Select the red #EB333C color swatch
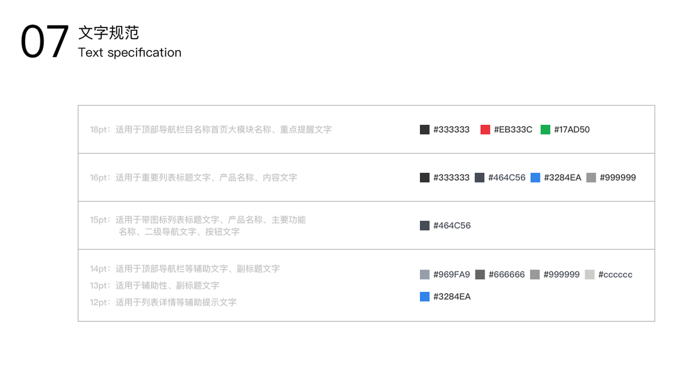 [485, 129]
